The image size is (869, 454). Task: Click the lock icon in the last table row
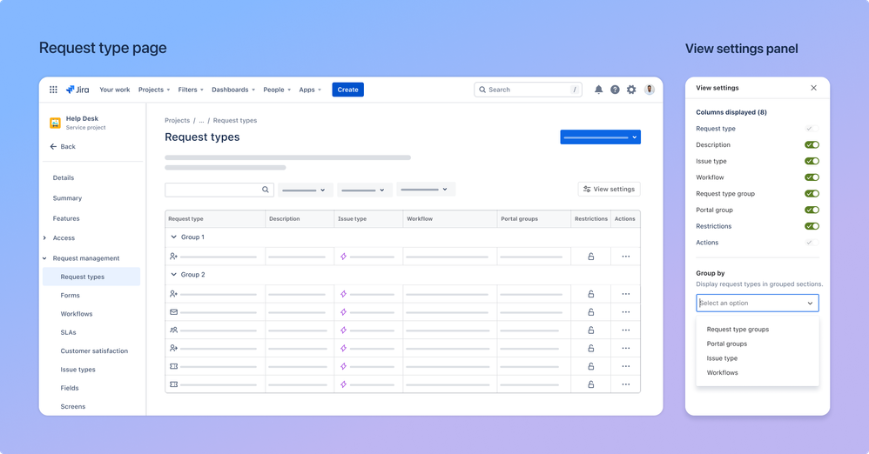click(x=590, y=384)
